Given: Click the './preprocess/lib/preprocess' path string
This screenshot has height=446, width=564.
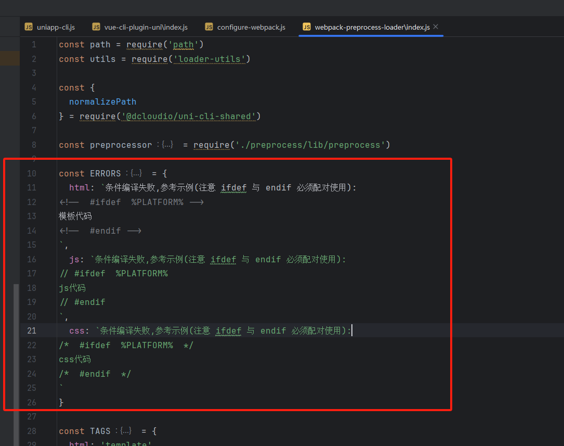Looking at the screenshot, I should tap(309, 145).
